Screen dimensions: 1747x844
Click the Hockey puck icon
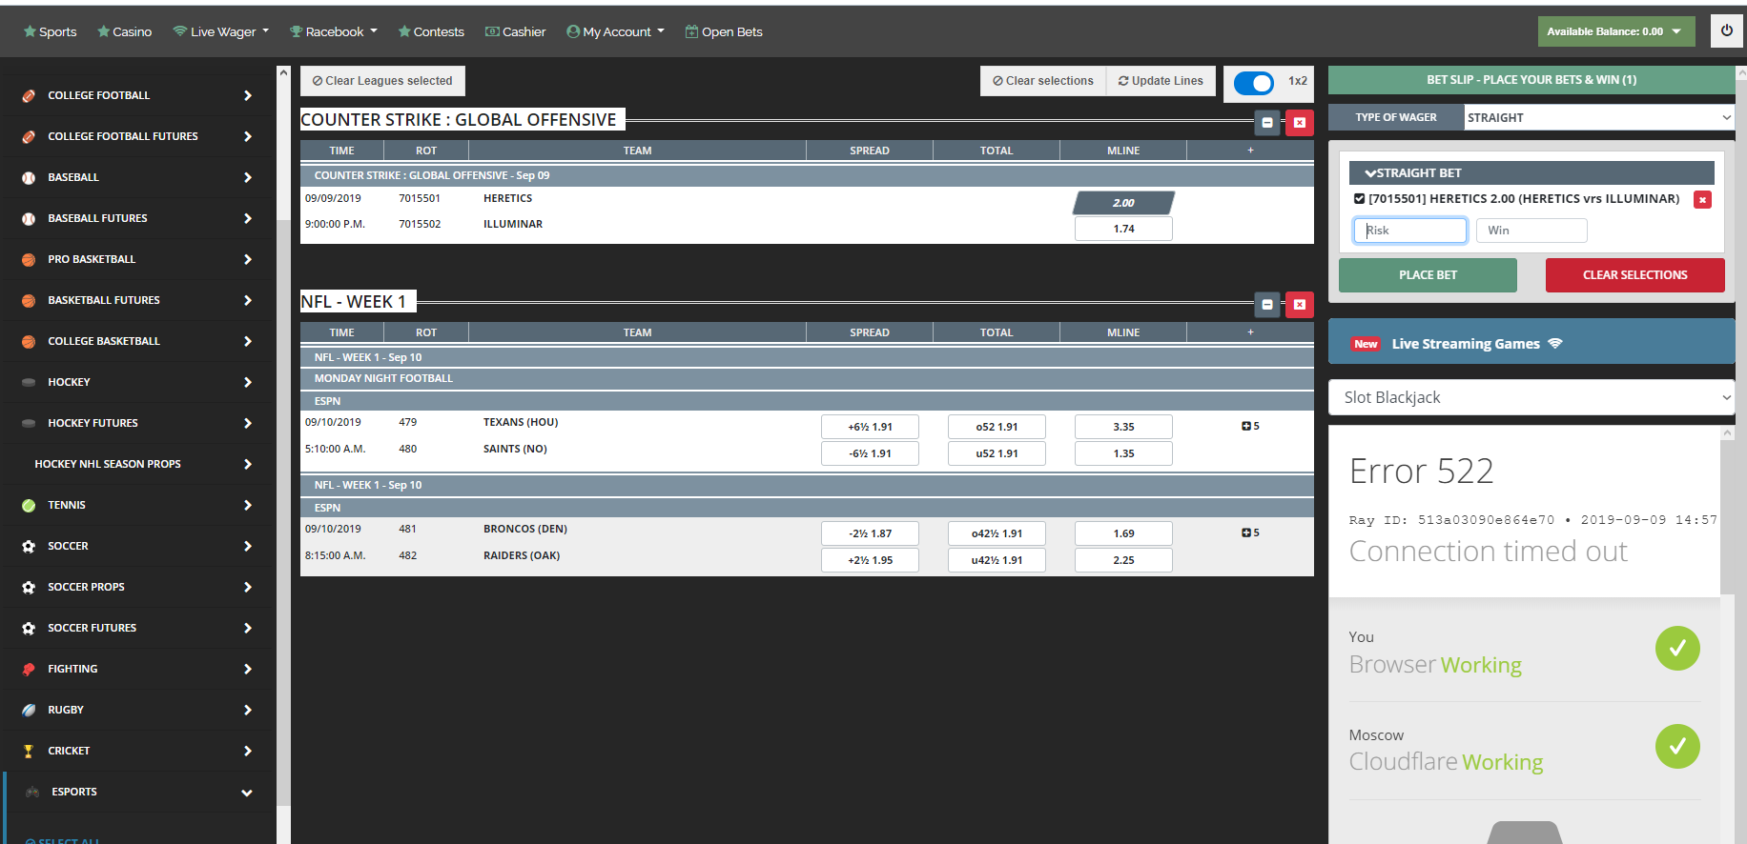click(x=29, y=382)
